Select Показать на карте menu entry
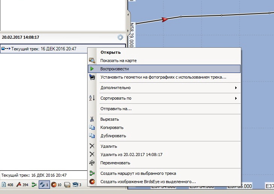The height and width of the screenshot is (194, 274). (x=118, y=61)
